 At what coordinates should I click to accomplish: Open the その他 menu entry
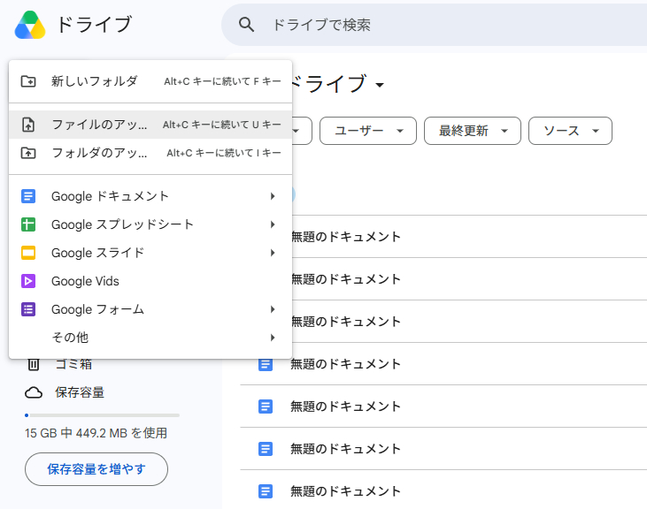150,338
